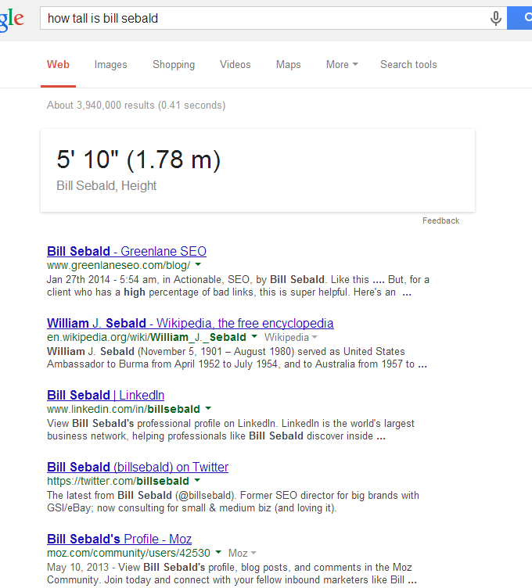
Task: Click the 'Bill Sebald, Height' caption
Action: tap(106, 185)
